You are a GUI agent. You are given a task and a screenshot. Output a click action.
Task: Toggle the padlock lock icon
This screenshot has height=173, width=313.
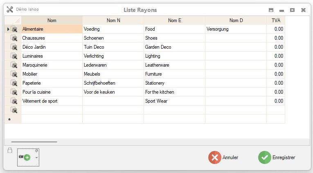pos(10,151)
